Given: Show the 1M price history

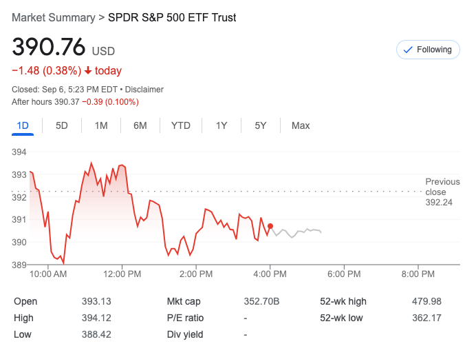Looking at the screenshot, I should (x=101, y=125).
